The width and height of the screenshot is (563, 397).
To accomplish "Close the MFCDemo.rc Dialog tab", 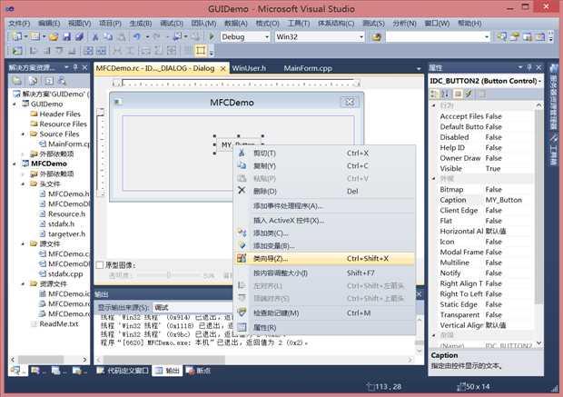I will click(x=222, y=69).
